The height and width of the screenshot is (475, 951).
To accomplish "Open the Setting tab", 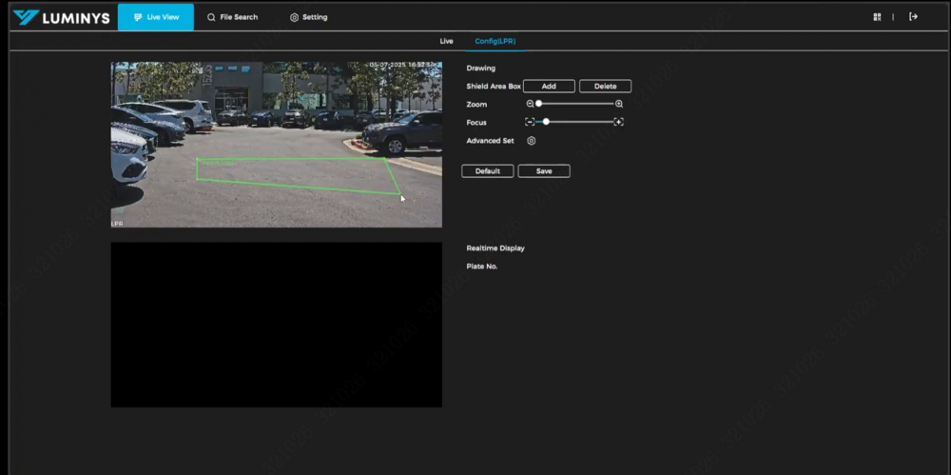I will click(x=308, y=17).
